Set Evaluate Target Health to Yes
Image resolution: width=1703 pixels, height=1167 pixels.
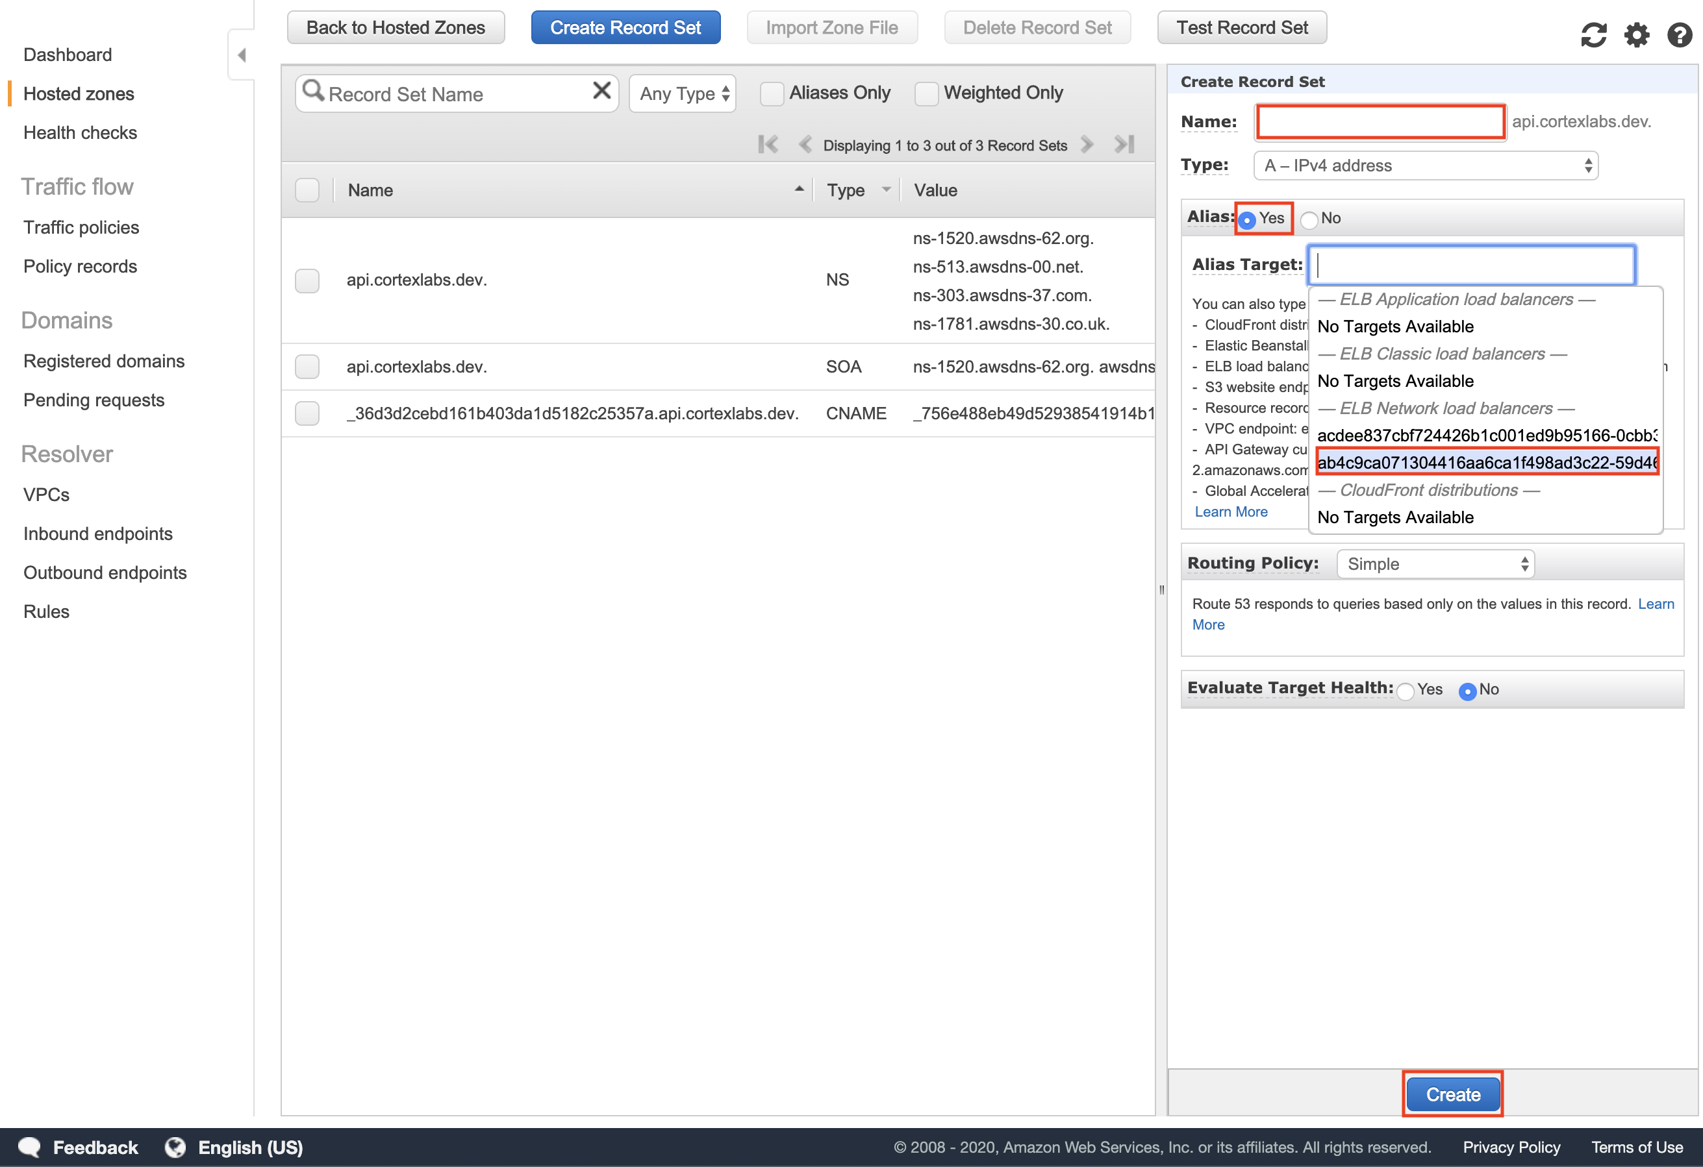click(1405, 691)
